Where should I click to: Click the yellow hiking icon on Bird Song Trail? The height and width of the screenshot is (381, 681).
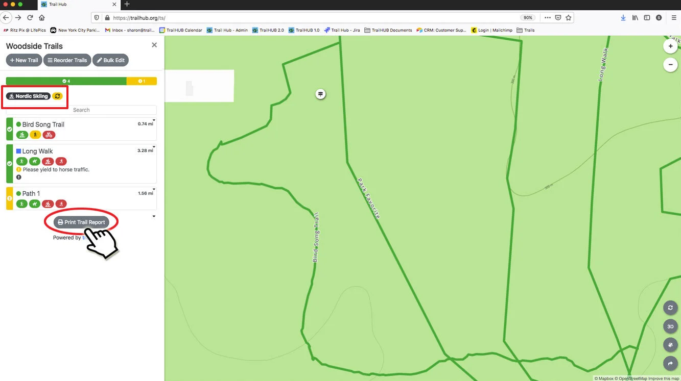pos(35,135)
